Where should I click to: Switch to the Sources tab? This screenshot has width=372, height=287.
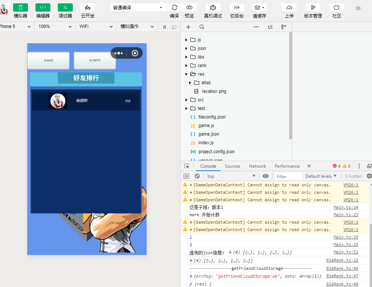pyautogui.click(x=232, y=166)
